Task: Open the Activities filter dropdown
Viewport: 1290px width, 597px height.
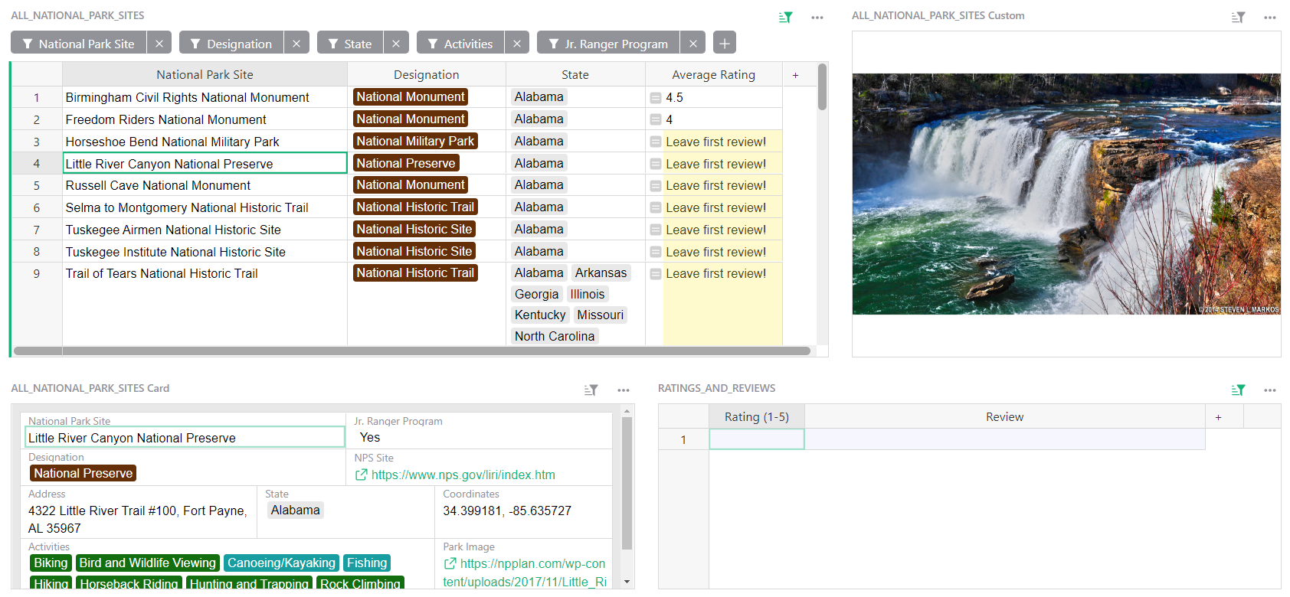Action: (x=460, y=44)
